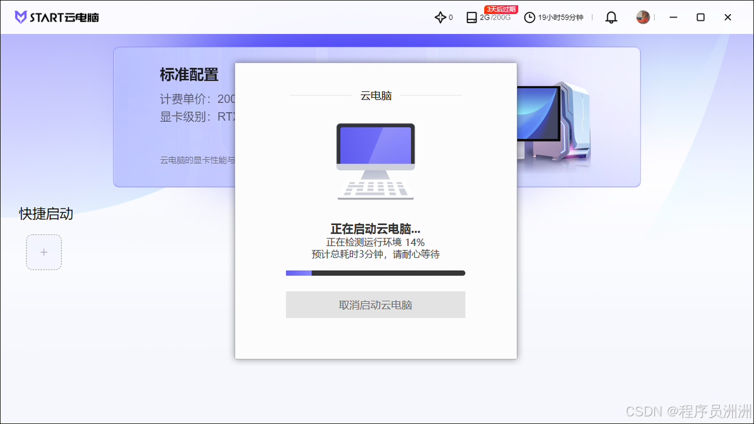Minimize the START window
754x424 pixels.
coord(673,18)
